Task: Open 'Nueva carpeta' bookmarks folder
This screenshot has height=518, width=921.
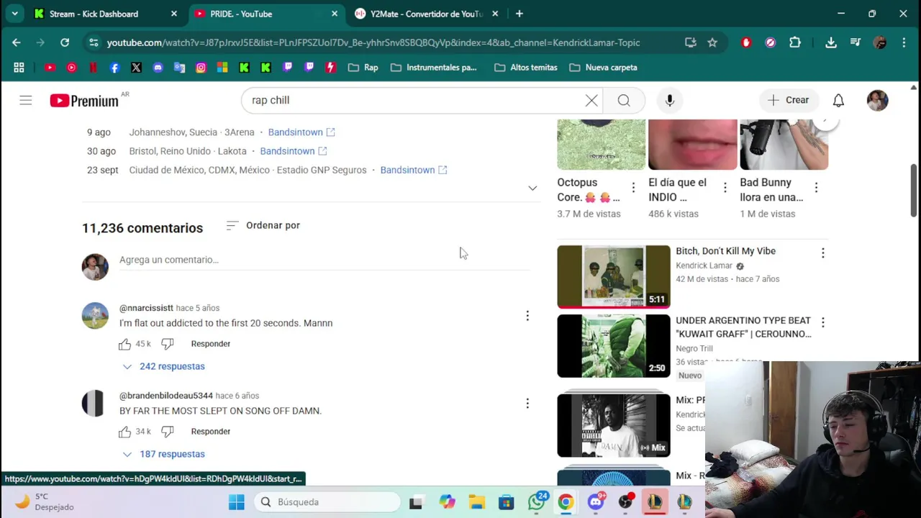Action: pos(603,68)
